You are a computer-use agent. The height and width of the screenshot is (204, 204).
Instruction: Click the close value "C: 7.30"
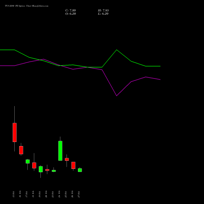tap(71, 11)
